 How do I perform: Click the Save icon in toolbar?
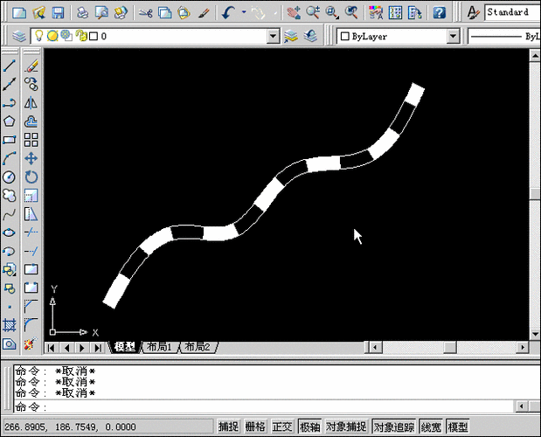[x=58, y=13]
